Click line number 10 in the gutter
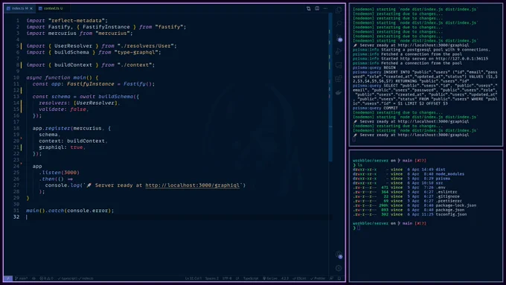The width and height of the screenshot is (506, 285). (x=16, y=77)
